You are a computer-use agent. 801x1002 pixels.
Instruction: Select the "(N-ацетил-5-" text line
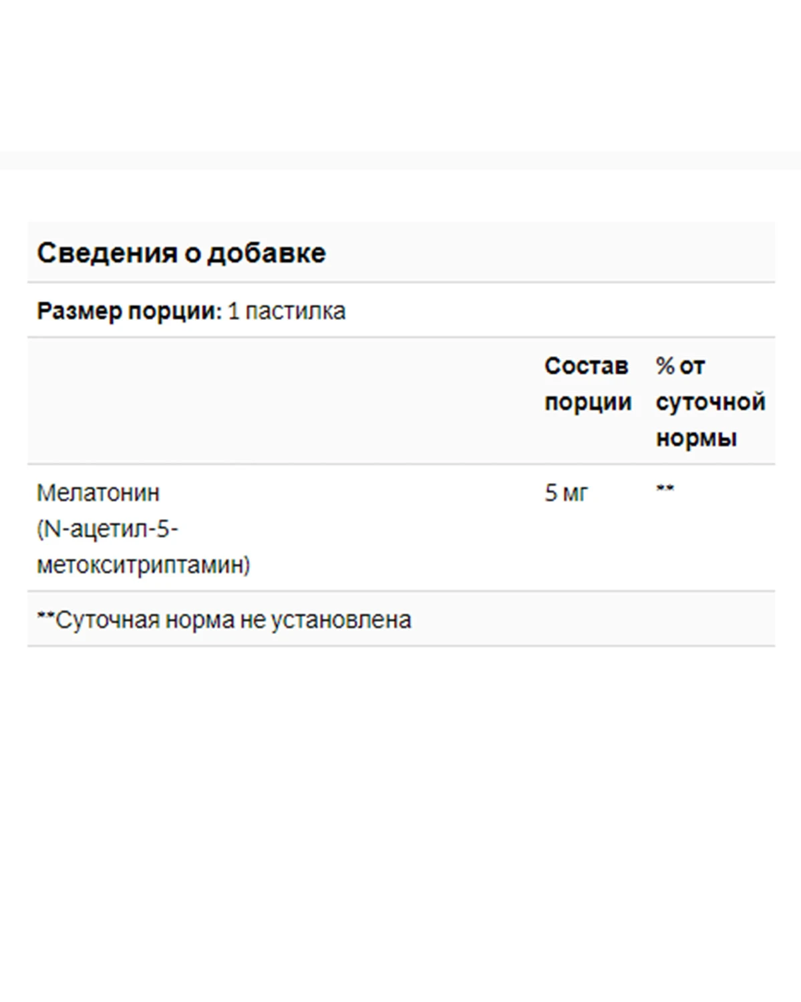tap(108, 529)
